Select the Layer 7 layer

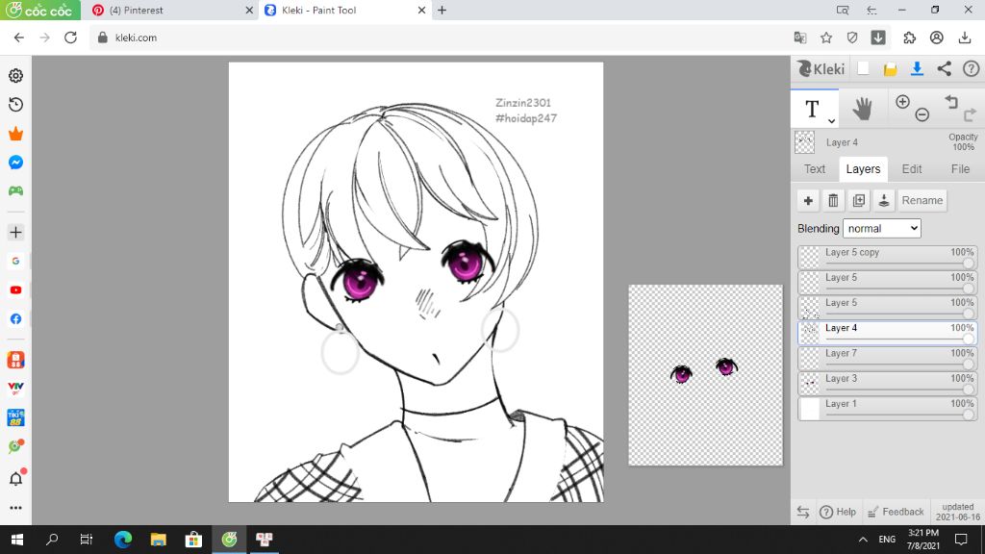pos(888,358)
